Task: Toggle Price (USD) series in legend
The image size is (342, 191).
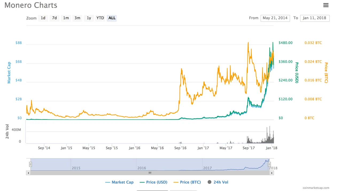Action: point(153,182)
